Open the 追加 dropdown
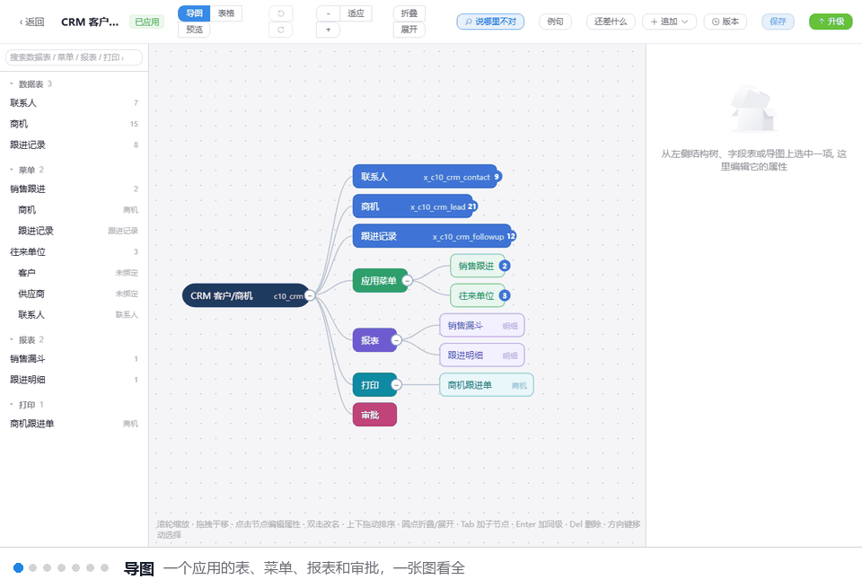The width and height of the screenshot is (862, 588). [669, 22]
